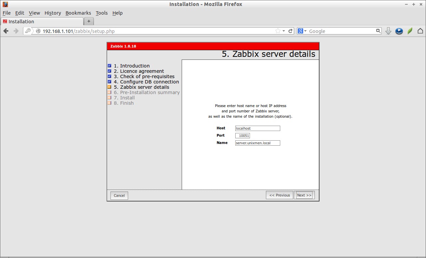Click the Port input field
This screenshot has height=258, width=426.
tap(243, 136)
